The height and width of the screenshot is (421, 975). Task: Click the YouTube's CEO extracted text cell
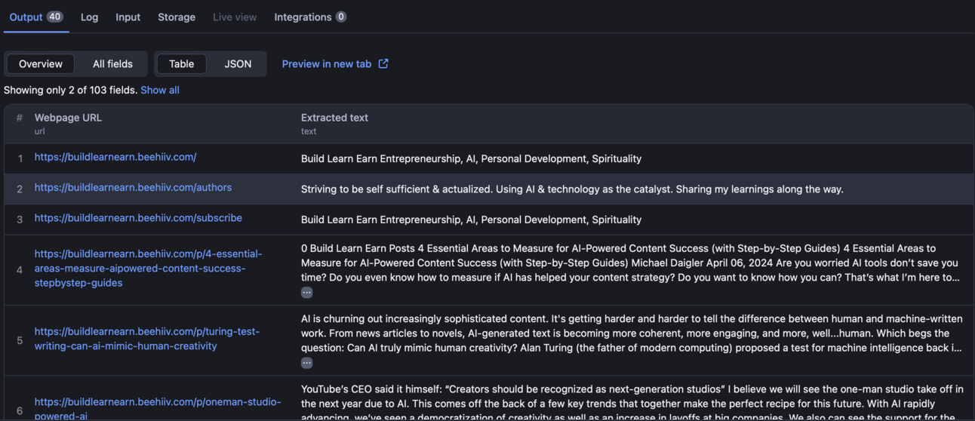coord(632,403)
